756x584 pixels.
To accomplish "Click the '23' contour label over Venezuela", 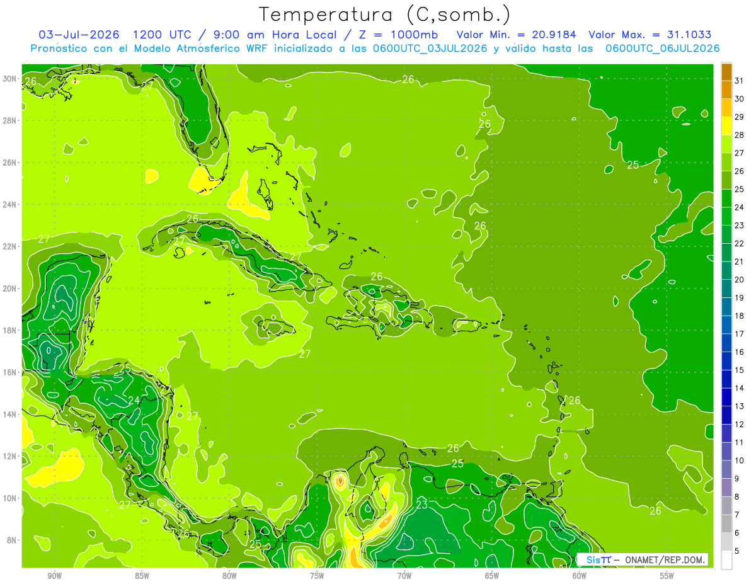I will click(421, 505).
